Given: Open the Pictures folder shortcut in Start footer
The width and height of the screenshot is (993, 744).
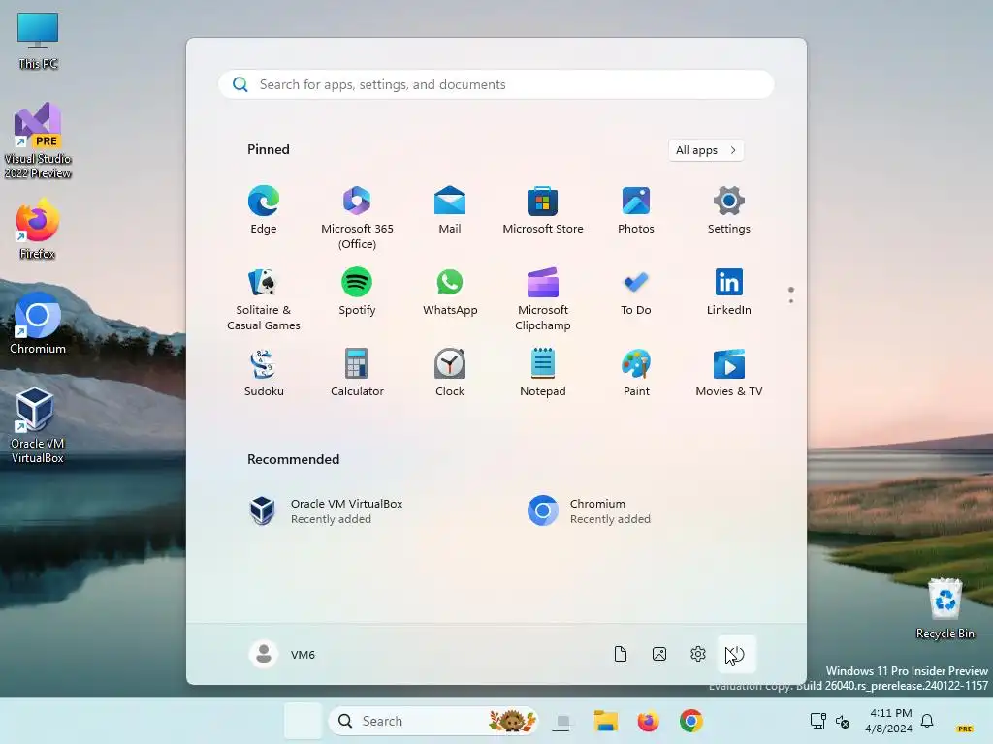Looking at the screenshot, I should click(x=659, y=654).
